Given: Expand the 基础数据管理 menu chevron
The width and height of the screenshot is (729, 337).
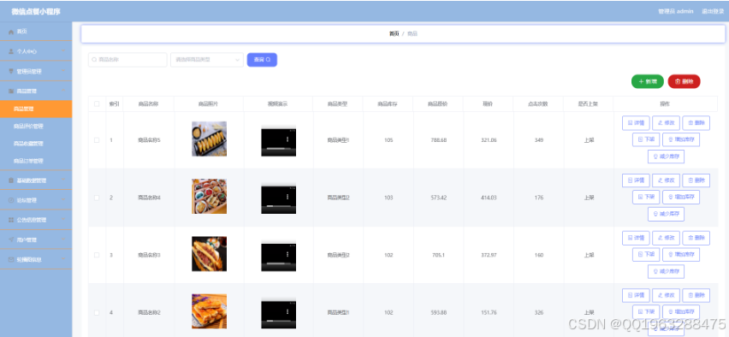Looking at the screenshot, I should (63, 180).
